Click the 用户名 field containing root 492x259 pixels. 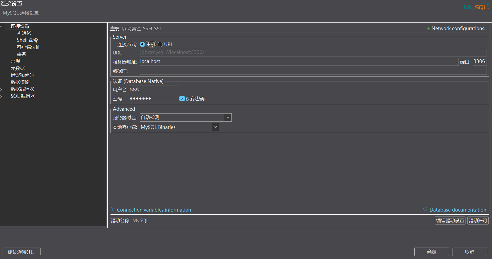[153, 89]
